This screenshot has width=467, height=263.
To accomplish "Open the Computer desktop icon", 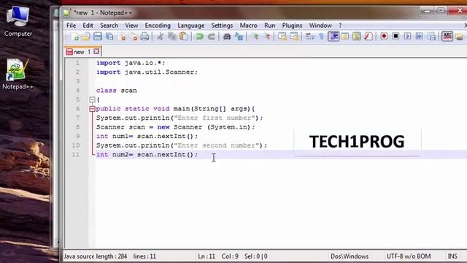I will click(x=18, y=21).
